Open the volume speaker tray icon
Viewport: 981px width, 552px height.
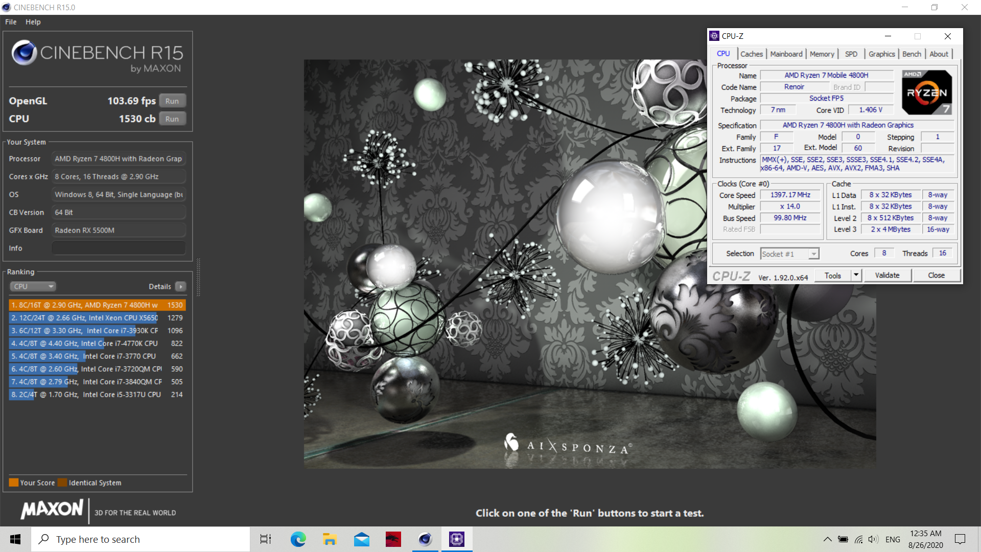(x=873, y=539)
